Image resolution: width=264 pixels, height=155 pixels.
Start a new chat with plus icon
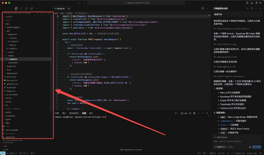coord(247,8)
